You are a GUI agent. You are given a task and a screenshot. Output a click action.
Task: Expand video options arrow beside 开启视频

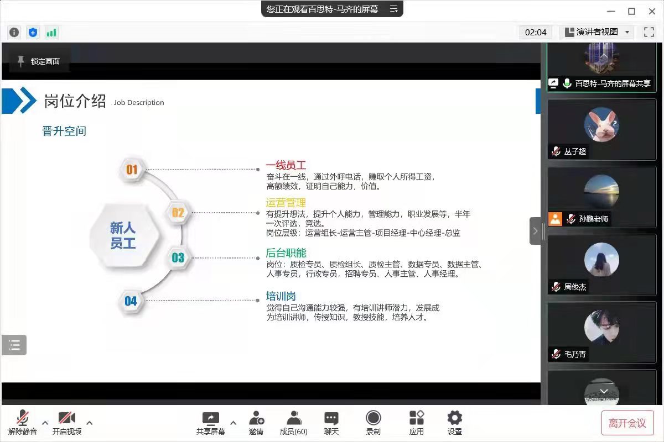(x=90, y=423)
